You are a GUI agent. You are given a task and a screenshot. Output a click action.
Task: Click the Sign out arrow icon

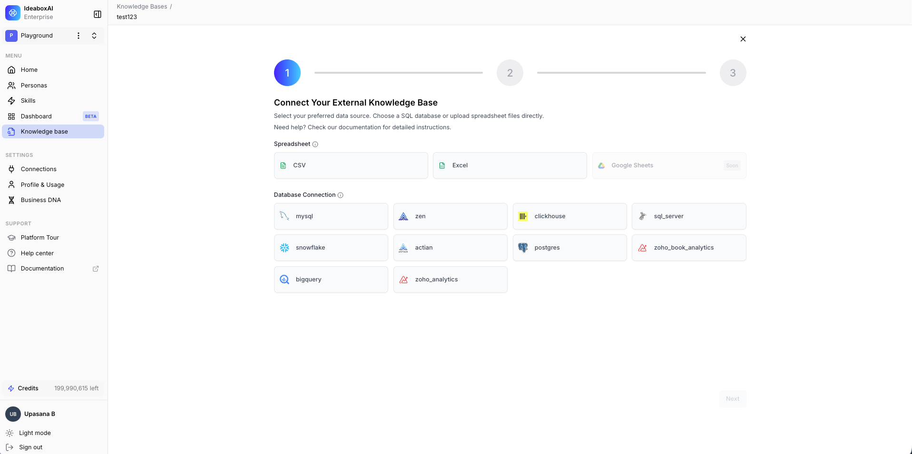point(10,447)
